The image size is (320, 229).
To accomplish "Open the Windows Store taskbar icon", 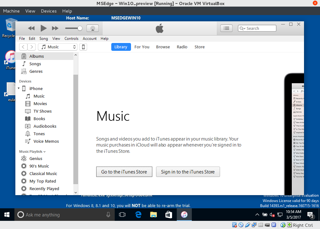I will pos(169,215).
